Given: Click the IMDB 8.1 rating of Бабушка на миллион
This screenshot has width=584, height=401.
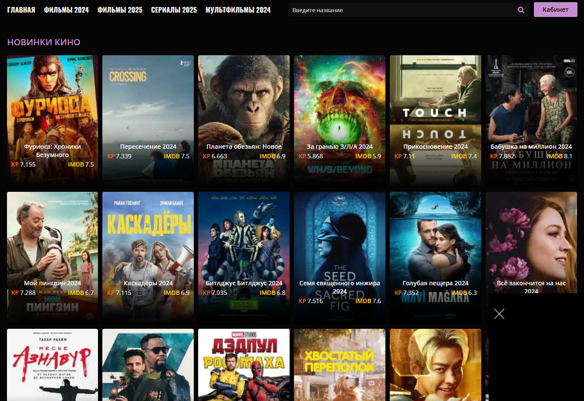Looking at the screenshot, I should [560, 156].
